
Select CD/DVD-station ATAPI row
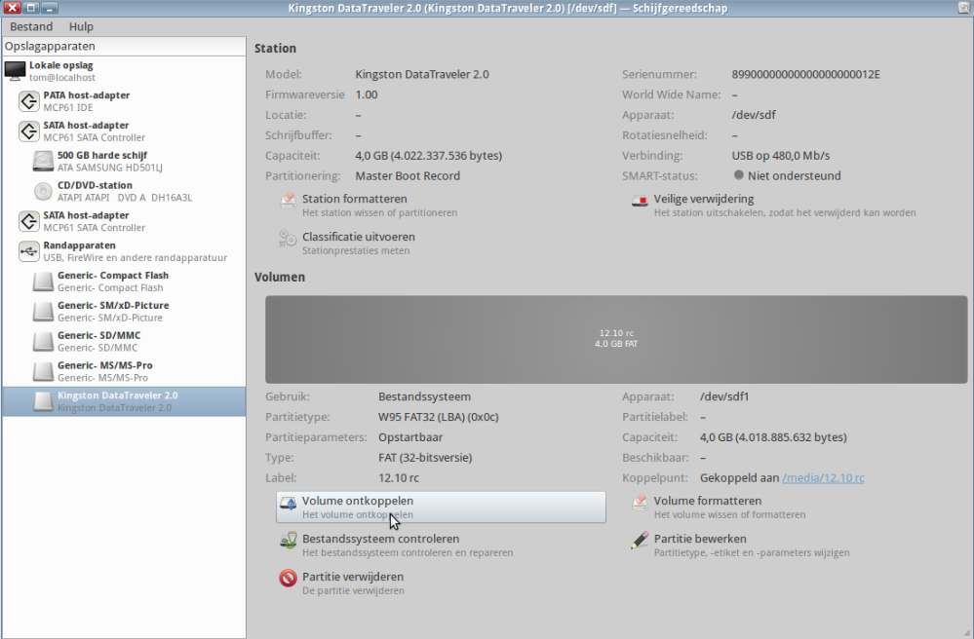pos(124,191)
